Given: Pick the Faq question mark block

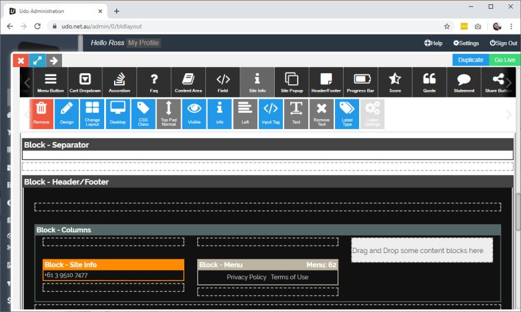Looking at the screenshot, I should [154, 82].
